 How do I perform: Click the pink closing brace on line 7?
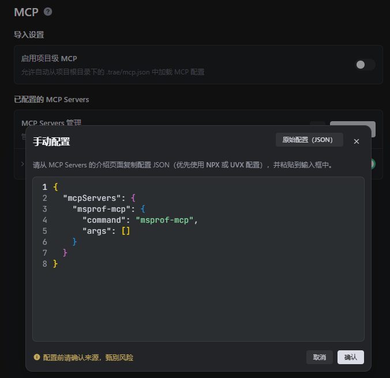pyautogui.click(x=65, y=253)
